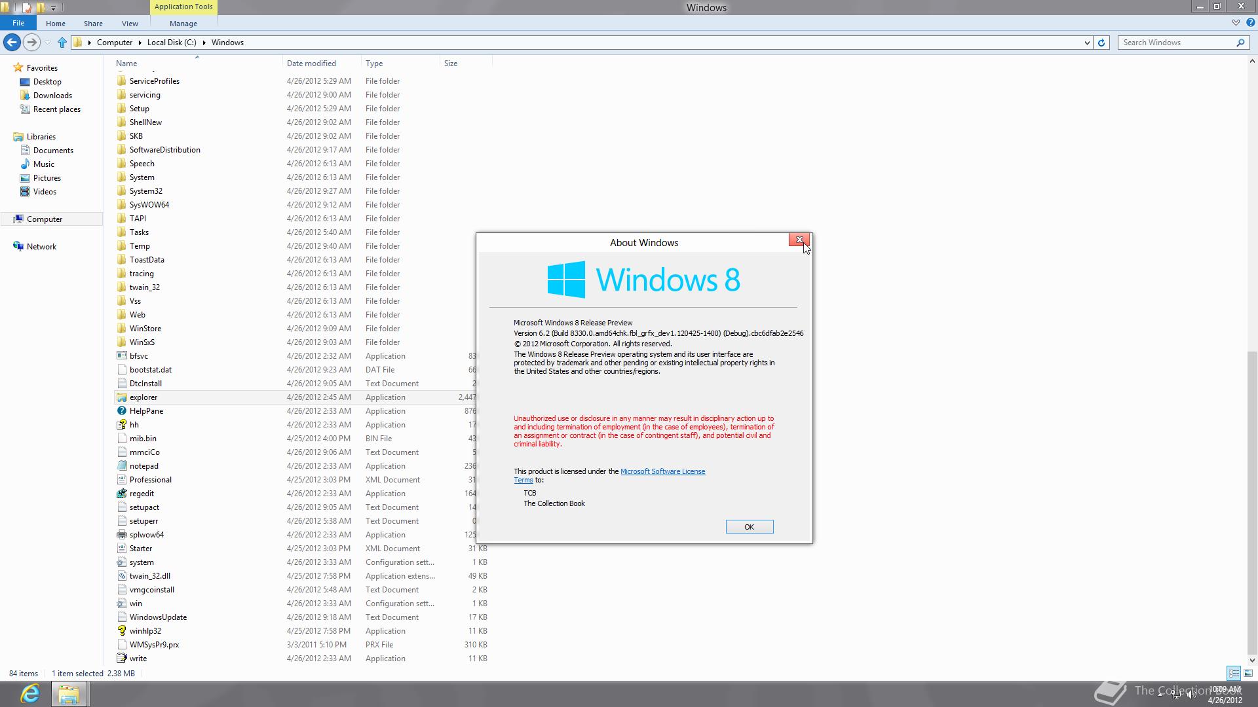The width and height of the screenshot is (1258, 707).
Task: Click File Explorer taskbar icon
Action: click(x=69, y=694)
